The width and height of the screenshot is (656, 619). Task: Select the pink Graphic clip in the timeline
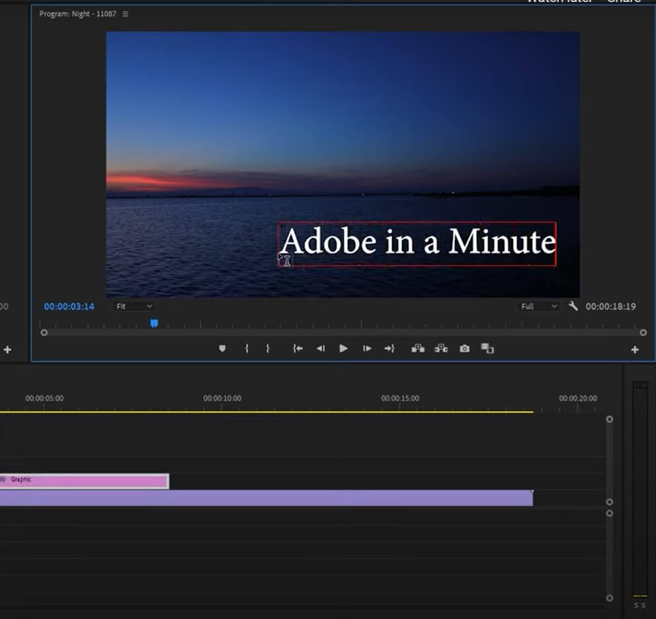[84, 481]
